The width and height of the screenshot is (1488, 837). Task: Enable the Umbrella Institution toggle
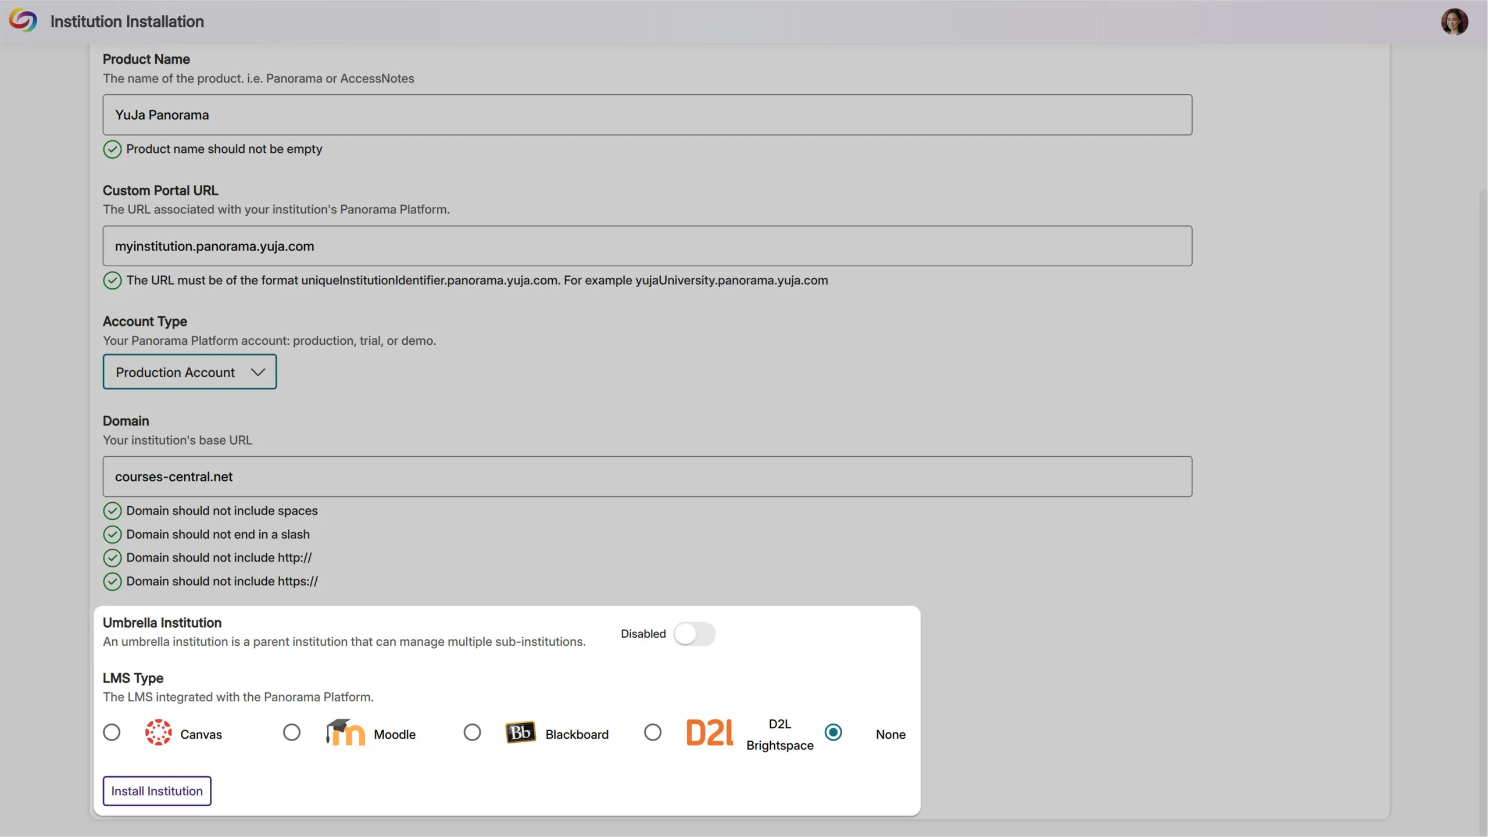click(x=694, y=634)
